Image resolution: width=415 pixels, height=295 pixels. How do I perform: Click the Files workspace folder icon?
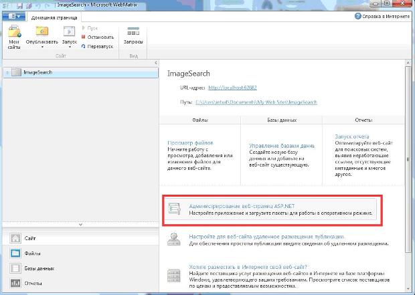point(15,254)
